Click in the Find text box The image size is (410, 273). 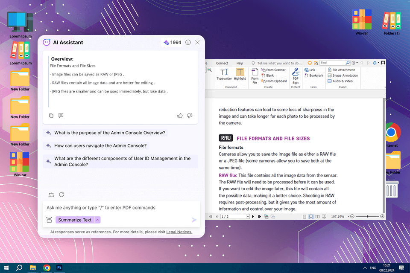(333, 63)
